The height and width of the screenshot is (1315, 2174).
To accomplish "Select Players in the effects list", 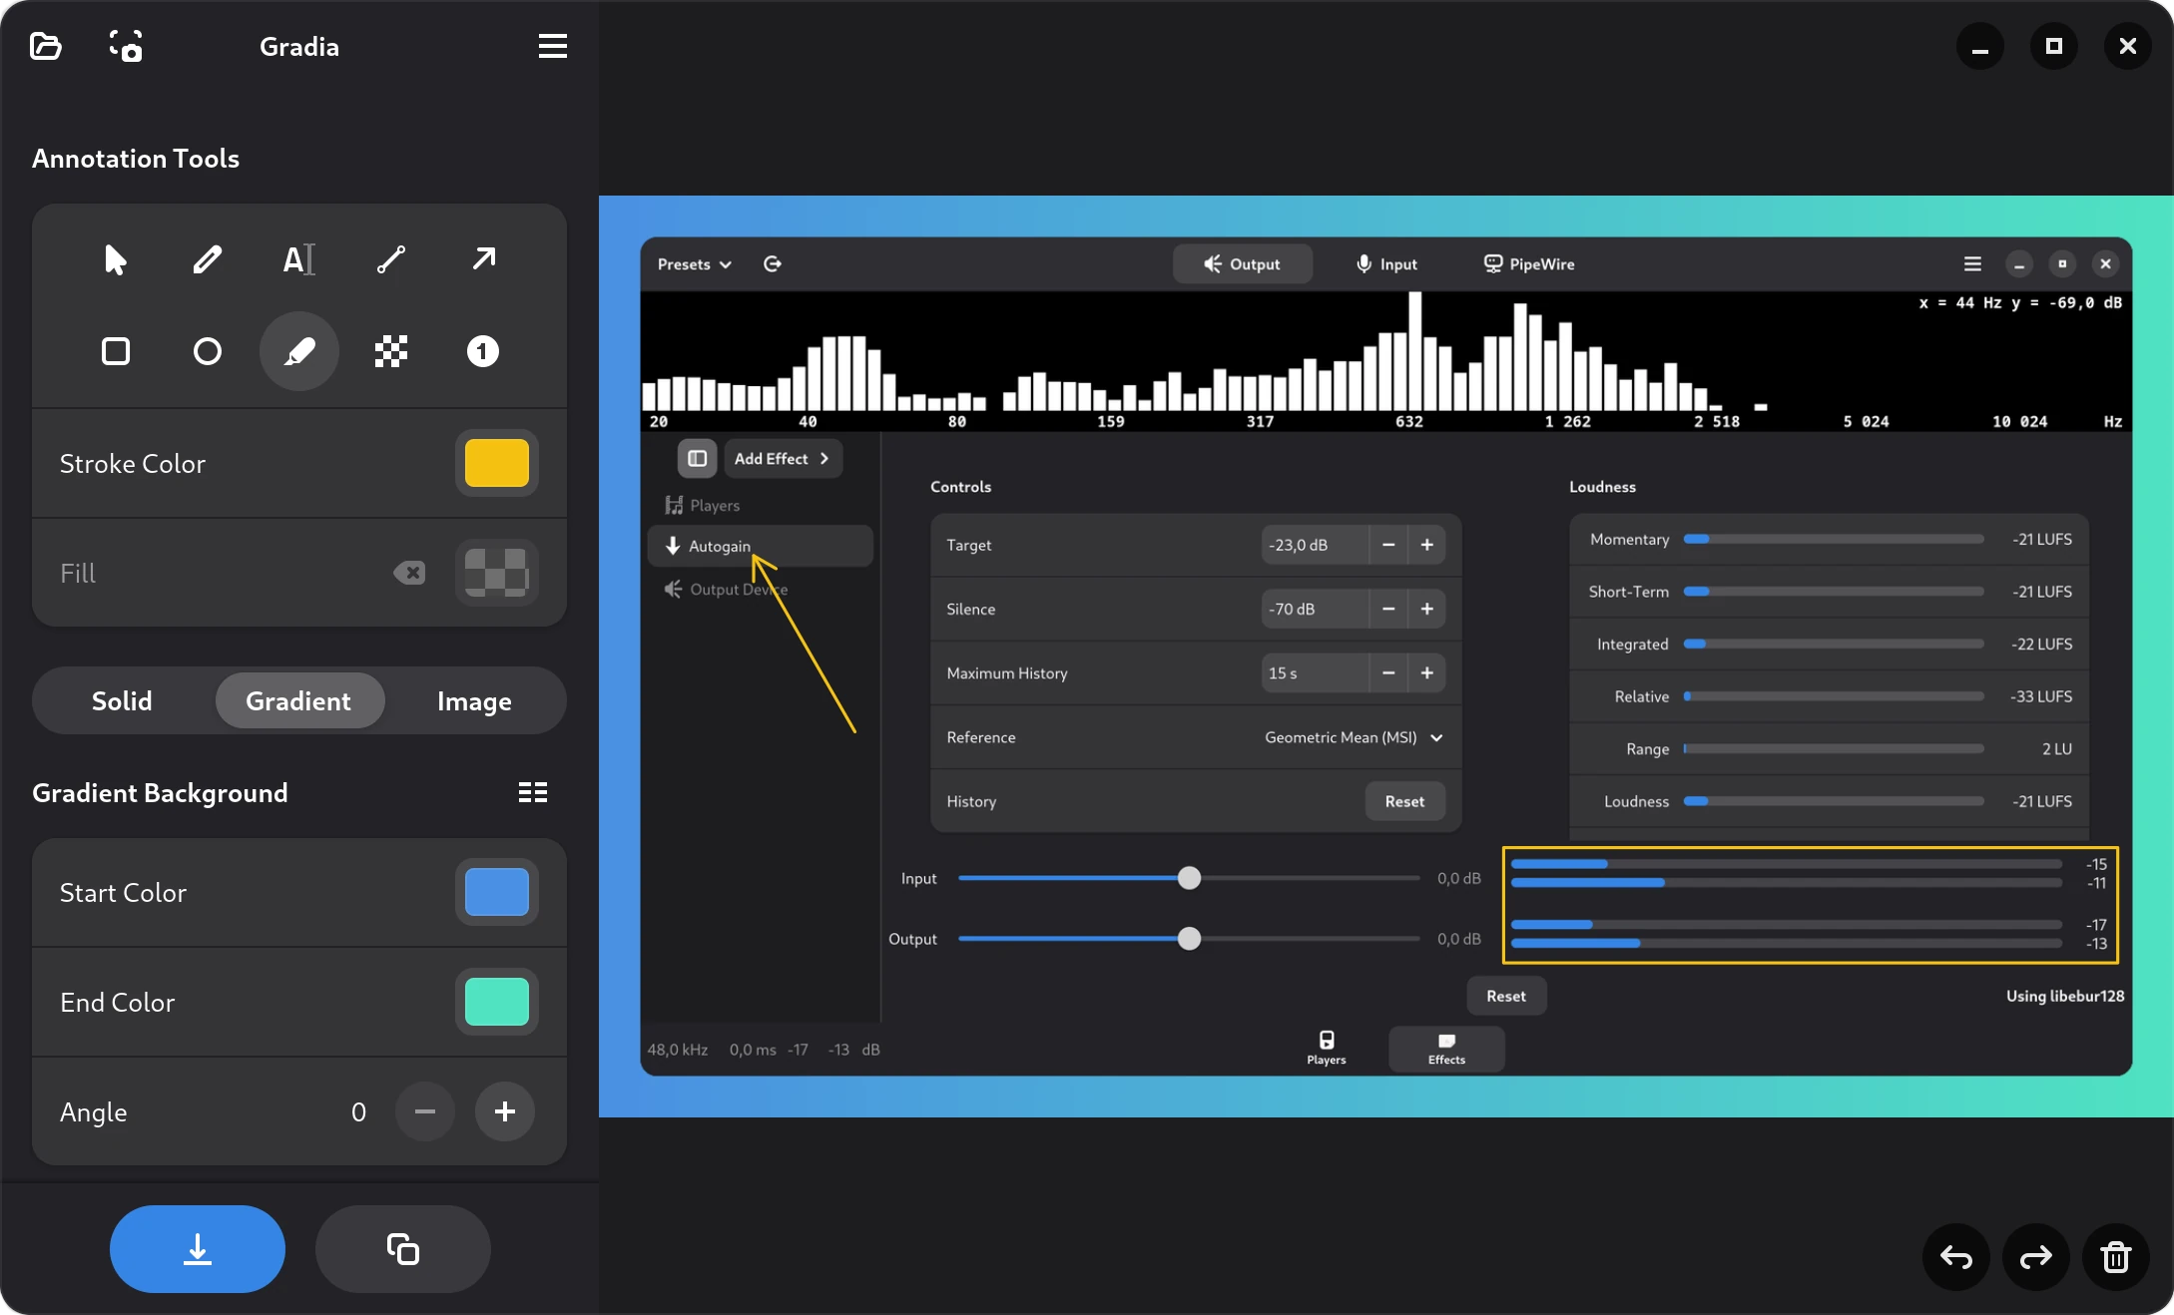I will click(x=703, y=506).
